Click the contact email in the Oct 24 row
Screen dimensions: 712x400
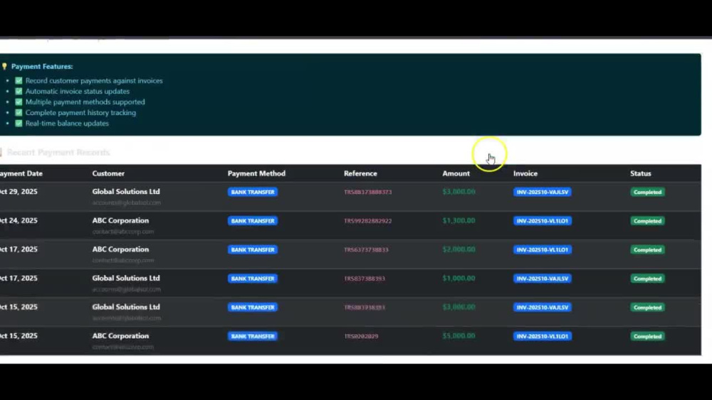(123, 232)
